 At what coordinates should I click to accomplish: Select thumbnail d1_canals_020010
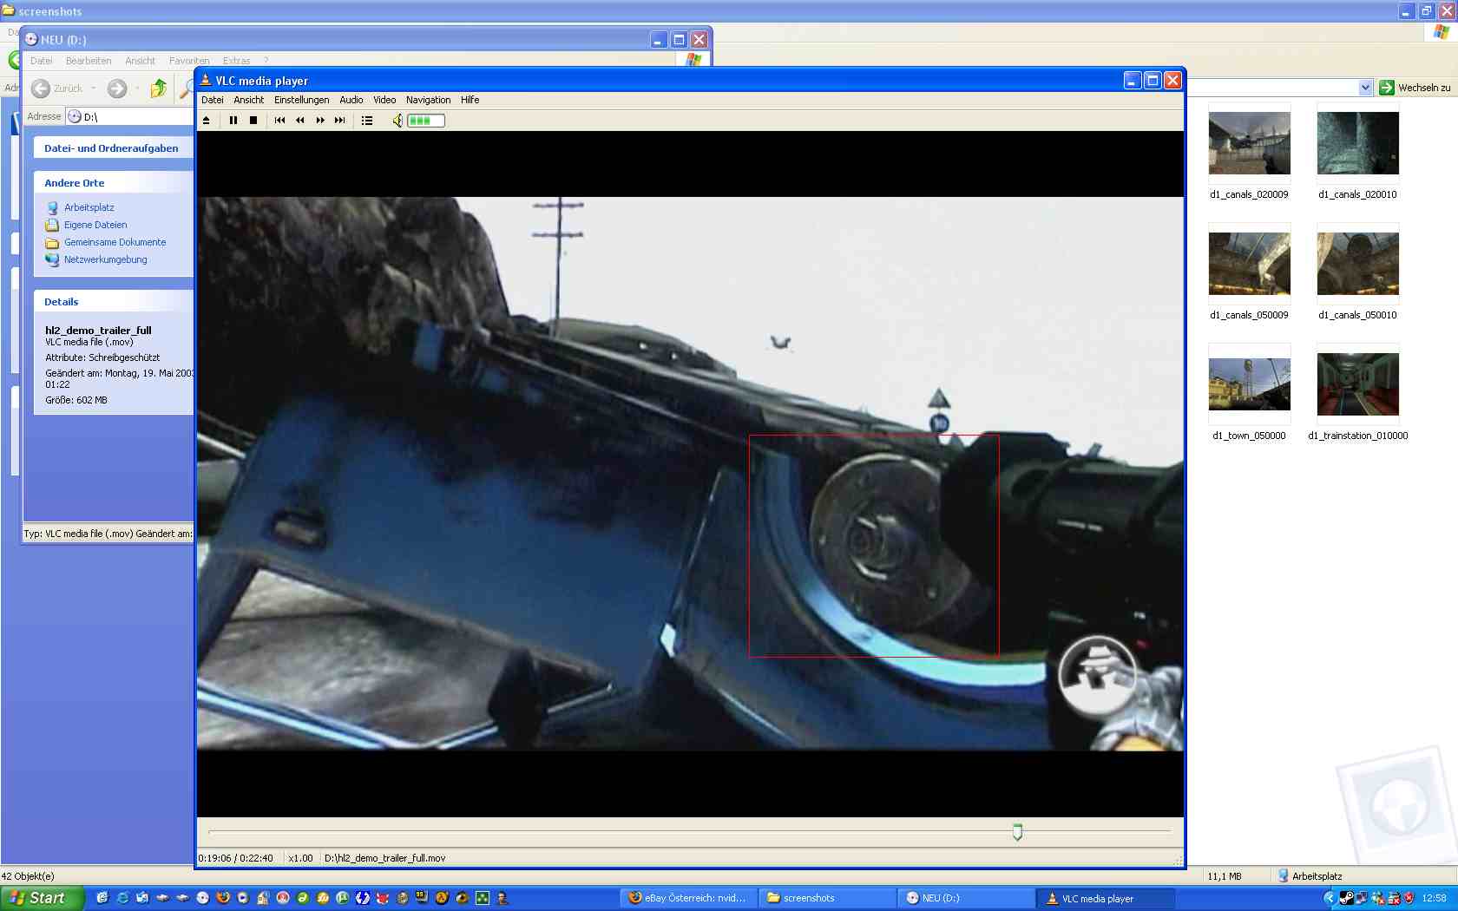click(1358, 143)
